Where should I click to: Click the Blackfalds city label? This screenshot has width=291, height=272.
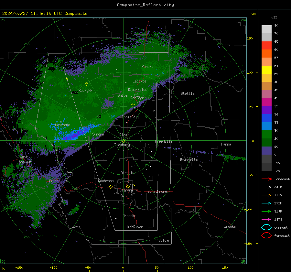point(137,90)
